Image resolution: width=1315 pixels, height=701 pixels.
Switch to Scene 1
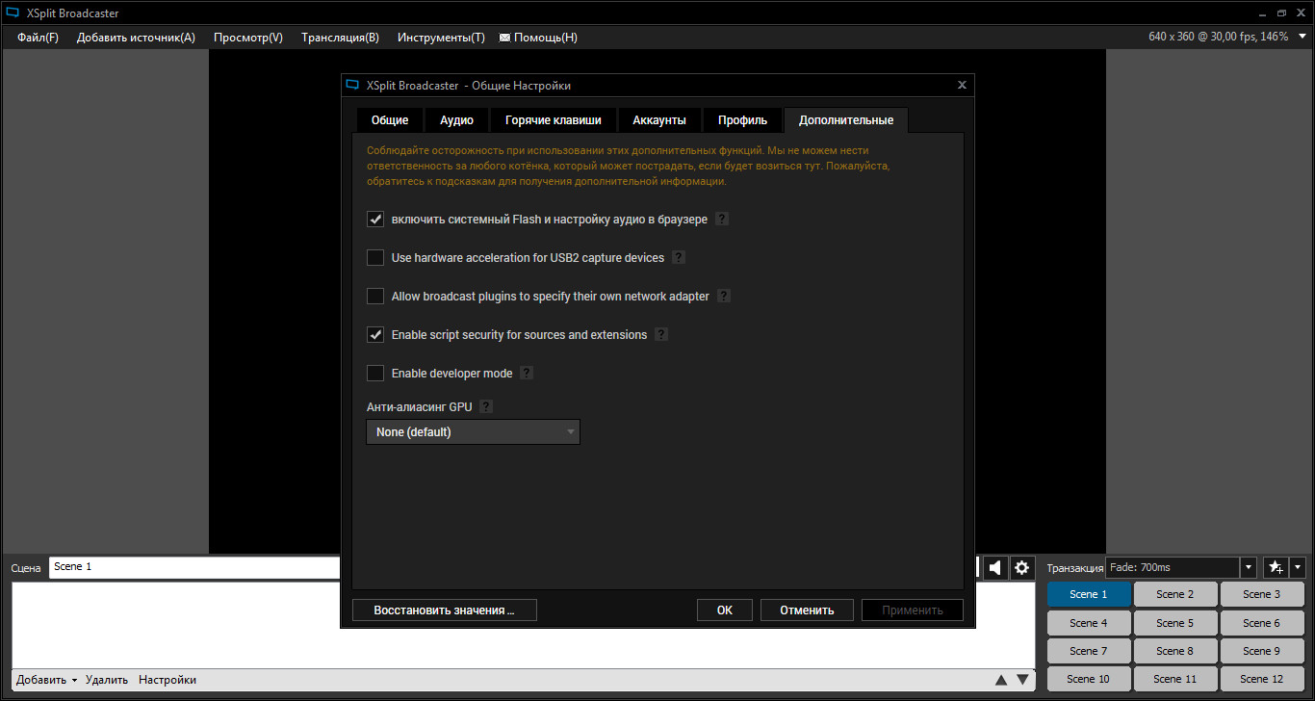[1089, 594]
